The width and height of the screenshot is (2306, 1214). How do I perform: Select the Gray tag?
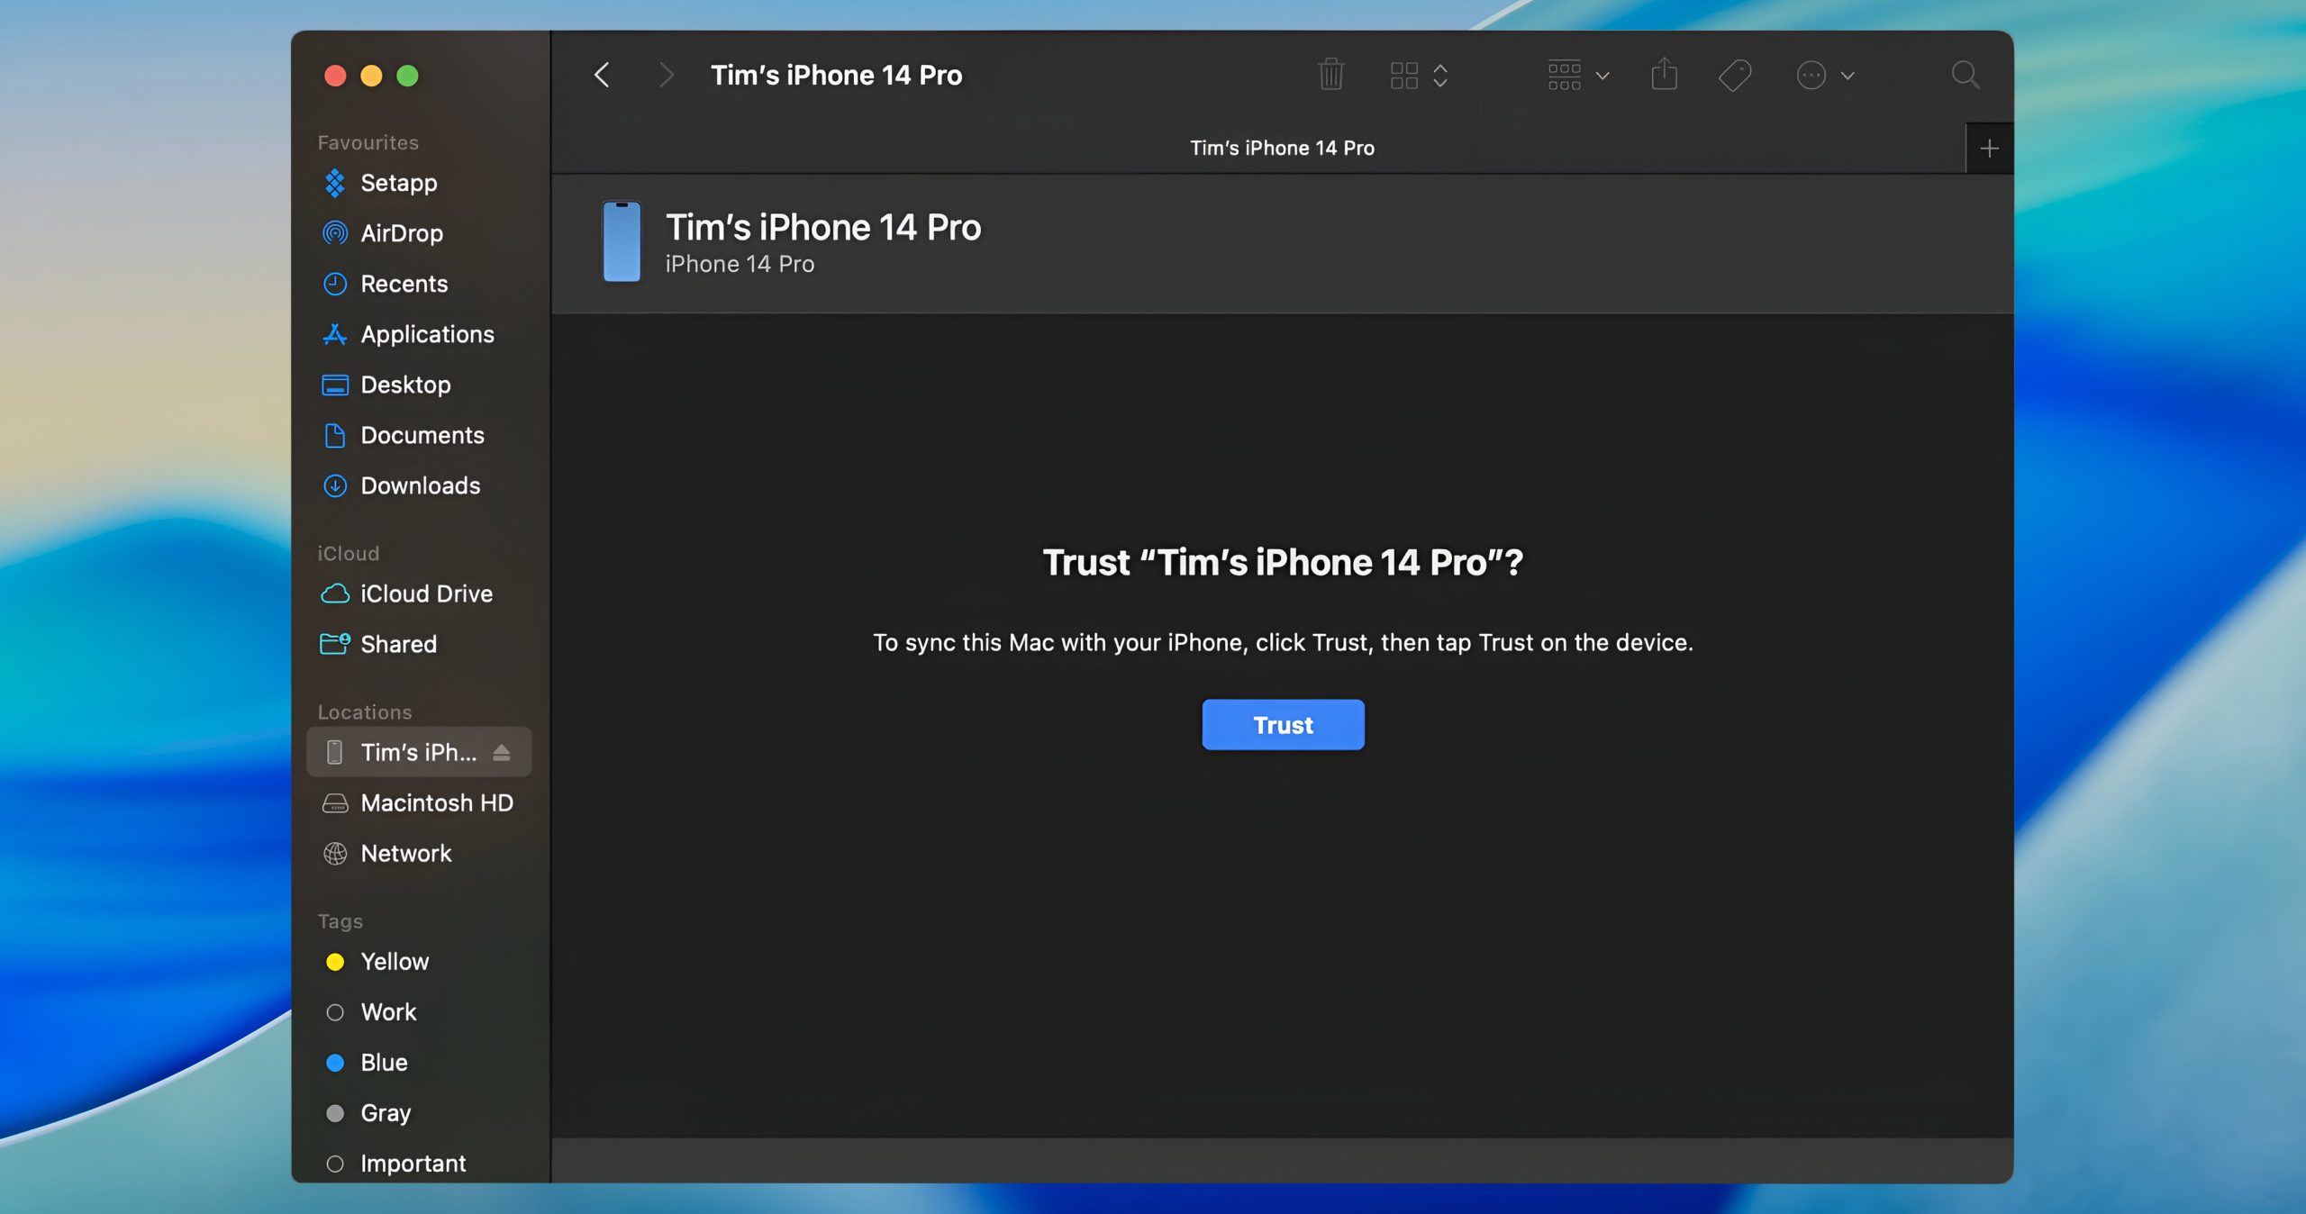(x=419, y=1112)
